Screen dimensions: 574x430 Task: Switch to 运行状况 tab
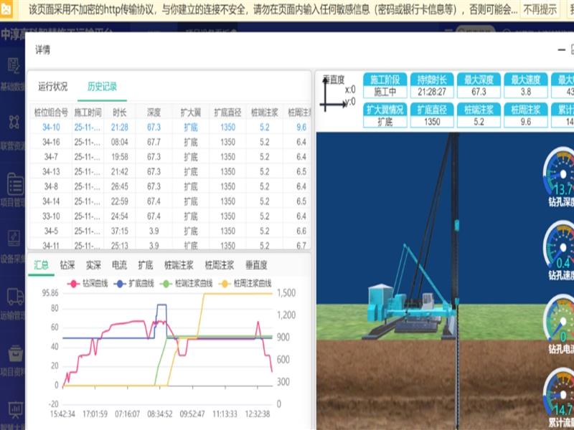53,87
